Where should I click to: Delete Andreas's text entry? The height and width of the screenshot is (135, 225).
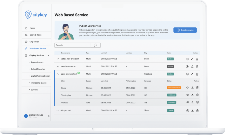(x=197, y=102)
